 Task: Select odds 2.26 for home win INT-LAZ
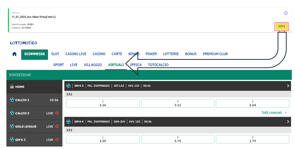[x=103, y=103]
